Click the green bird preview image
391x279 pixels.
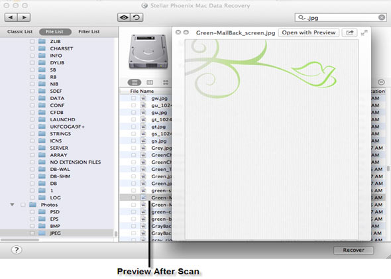[272, 139]
